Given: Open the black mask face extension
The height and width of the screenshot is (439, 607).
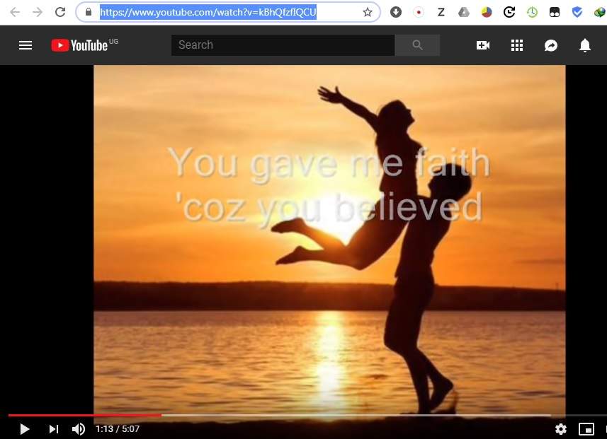Looking at the screenshot, I should 555,12.
